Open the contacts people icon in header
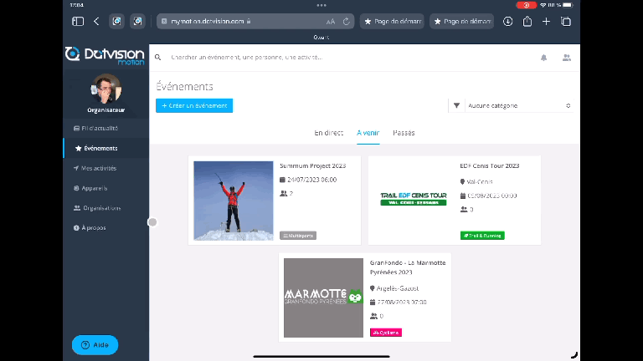Image resolution: width=643 pixels, height=361 pixels. click(x=567, y=58)
